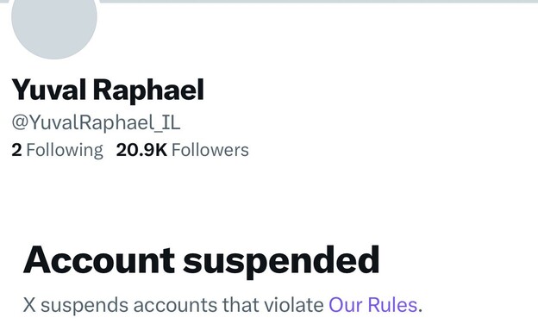This screenshot has width=538, height=330.
Task: Click the '_IL' suffix of the handle
Action: click(167, 123)
